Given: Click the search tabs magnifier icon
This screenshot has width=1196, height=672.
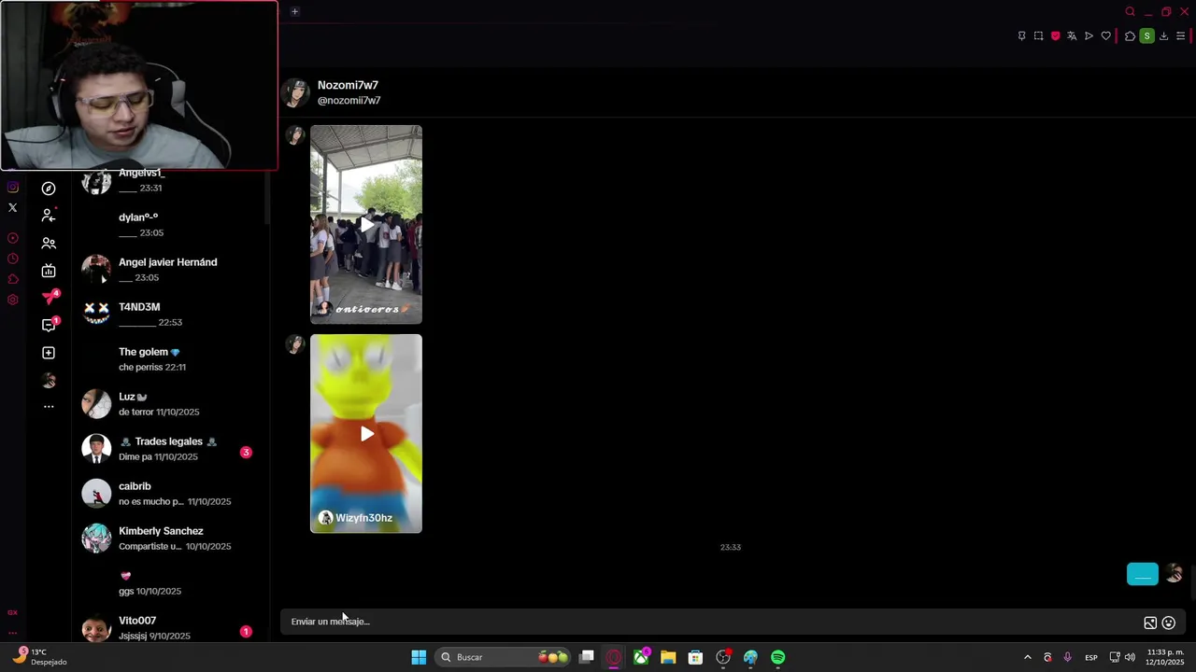Looking at the screenshot, I should coord(1130,12).
